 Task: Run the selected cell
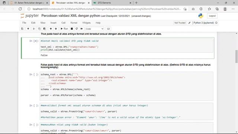[x=64, y=29]
